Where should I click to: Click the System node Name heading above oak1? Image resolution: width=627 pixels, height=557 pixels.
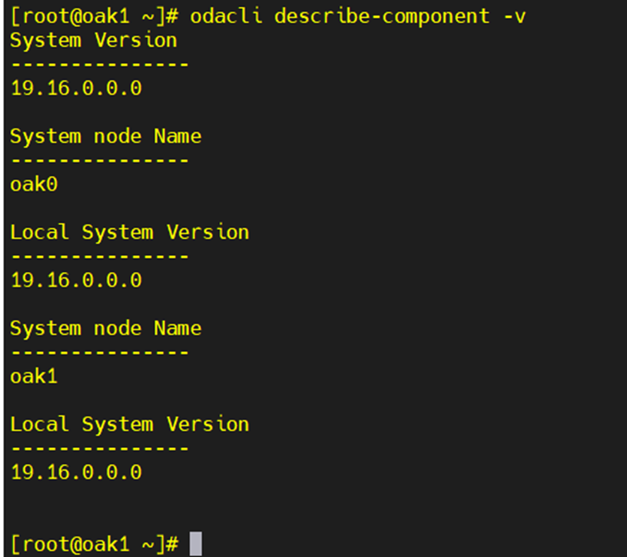pyautogui.click(x=105, y=328)
